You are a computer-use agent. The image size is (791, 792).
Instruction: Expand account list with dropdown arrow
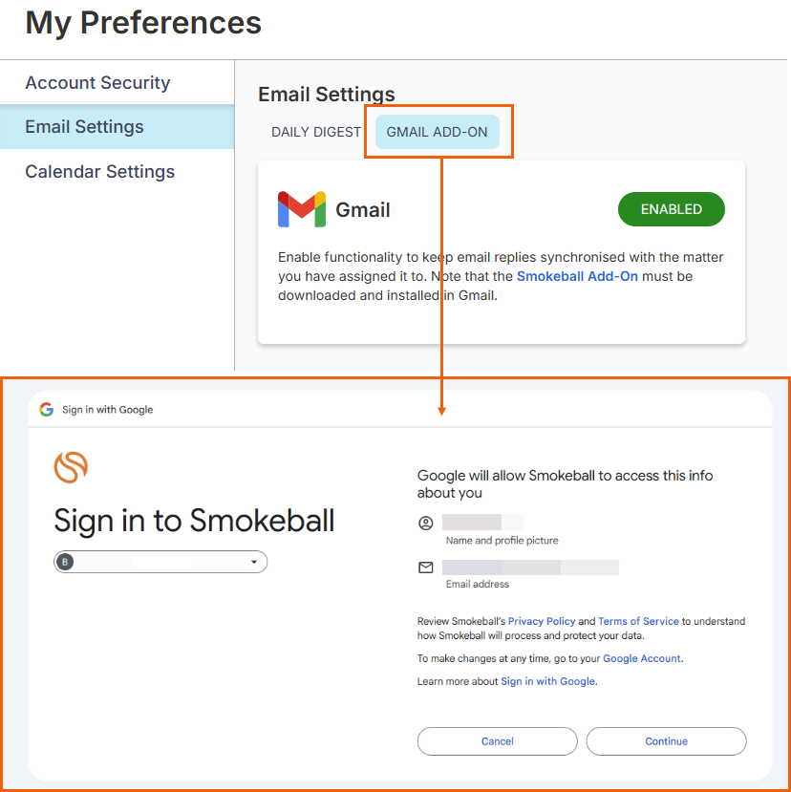point(254,562)
